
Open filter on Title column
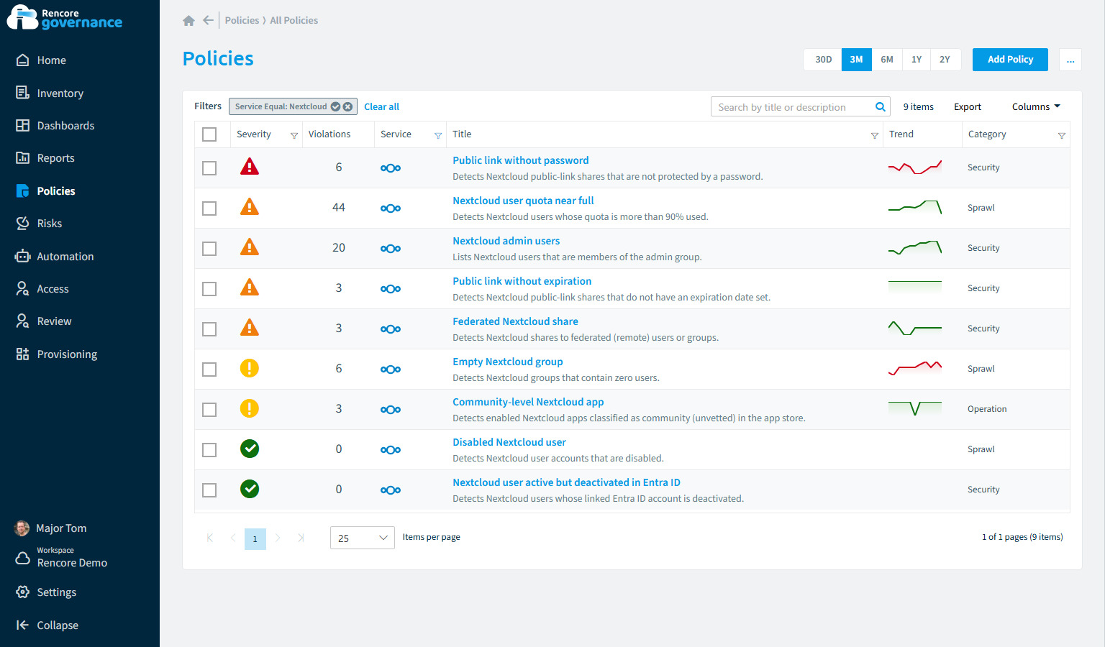click(x=875, y=135)
